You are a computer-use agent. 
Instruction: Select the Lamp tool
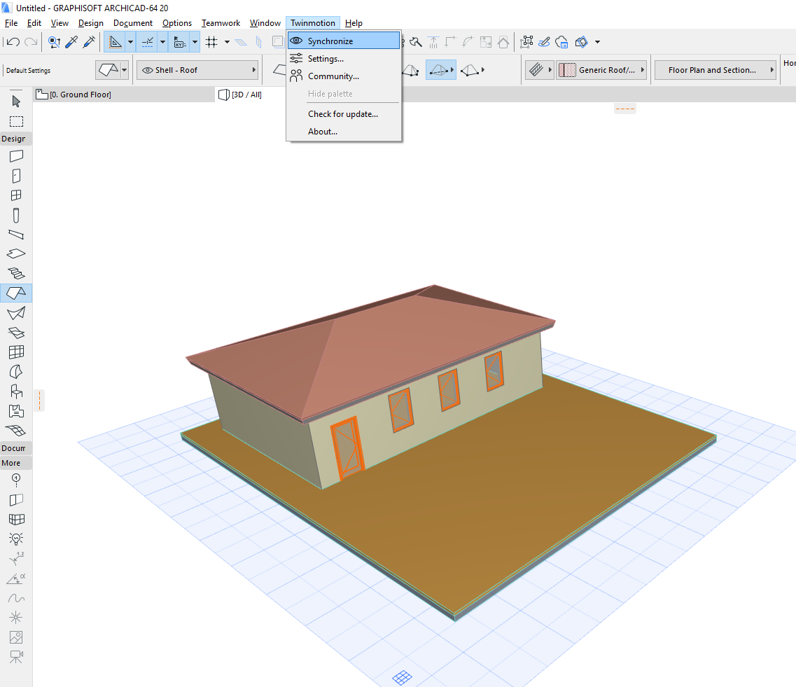point(16,539)
